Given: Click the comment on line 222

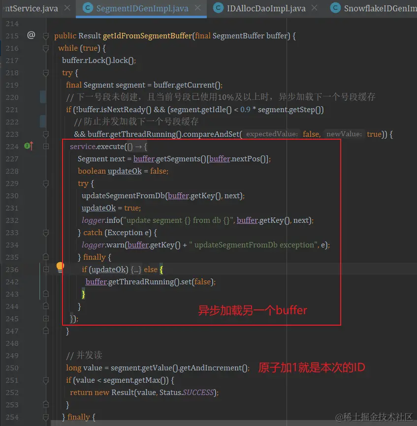Looking at the screenshot, I should [136, 122].
